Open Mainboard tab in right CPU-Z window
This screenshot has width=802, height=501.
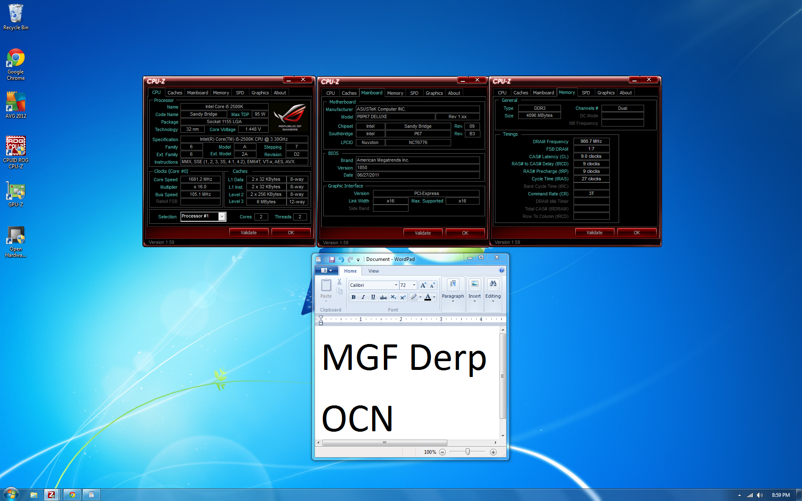(x=543, y=93)
